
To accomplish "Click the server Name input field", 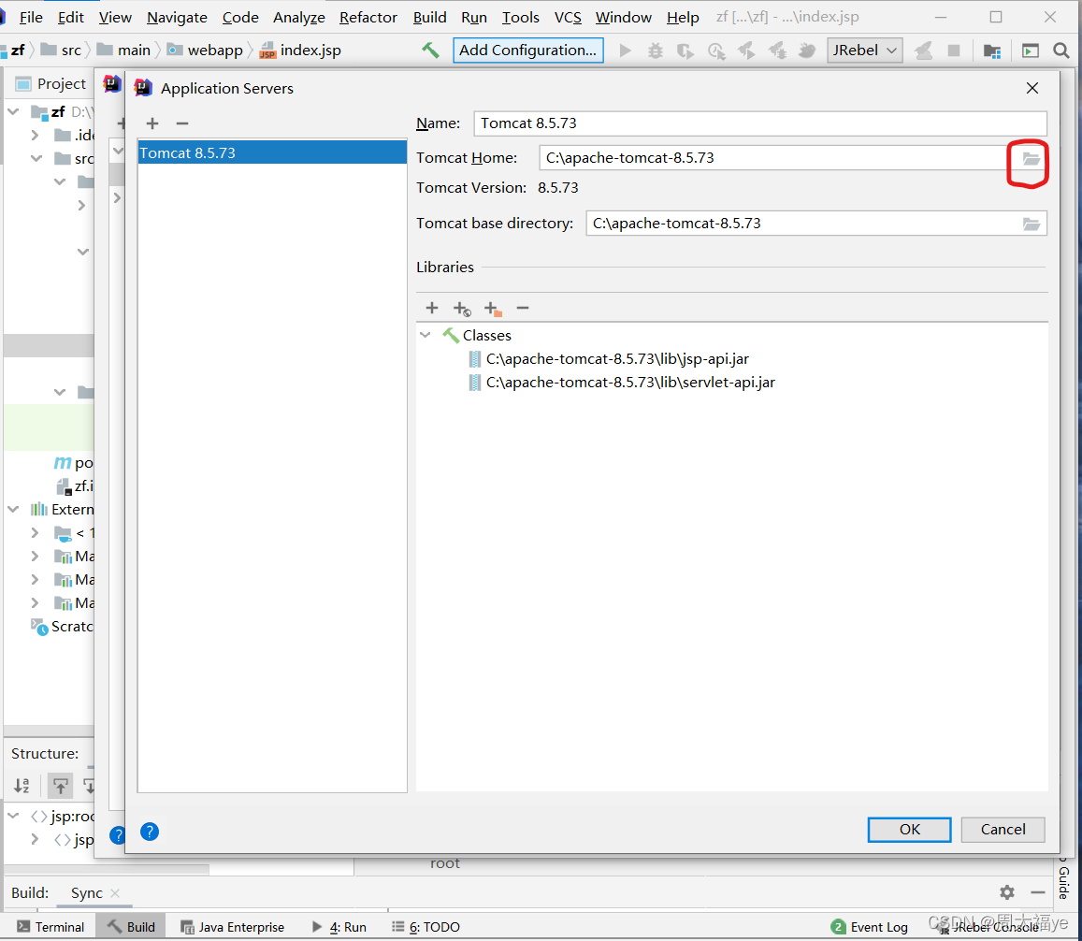I will 760,123.
